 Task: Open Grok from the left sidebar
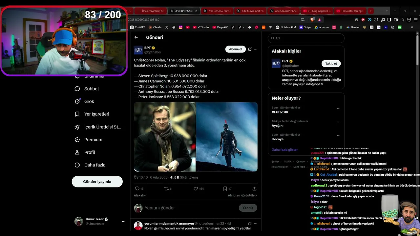pyautogui.click(x=84, y=101)
